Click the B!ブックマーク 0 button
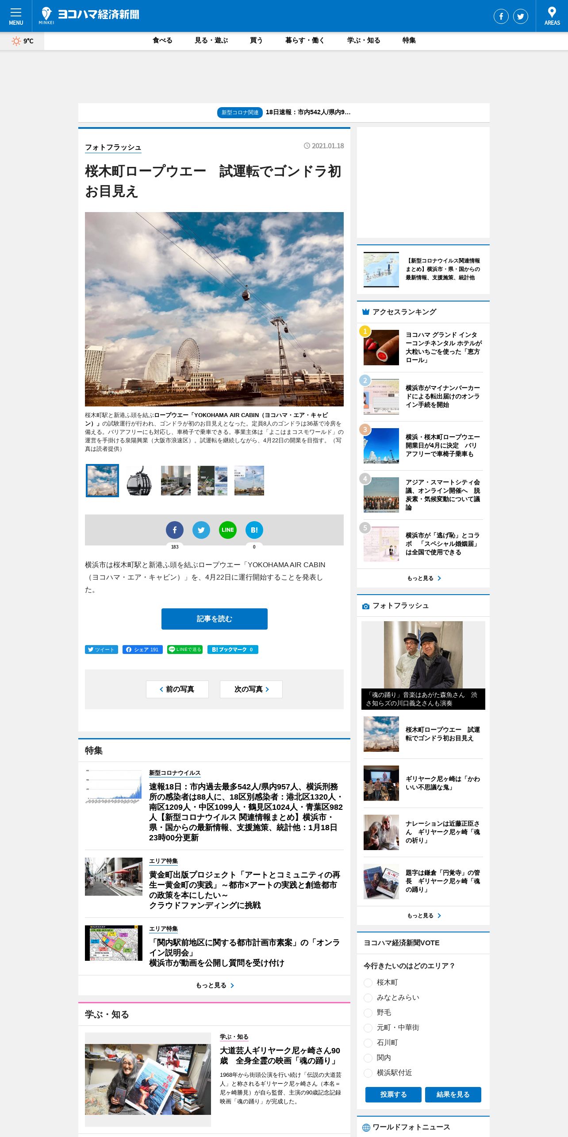Viewport: 568px width, 1137px height. tap(233, 650)
